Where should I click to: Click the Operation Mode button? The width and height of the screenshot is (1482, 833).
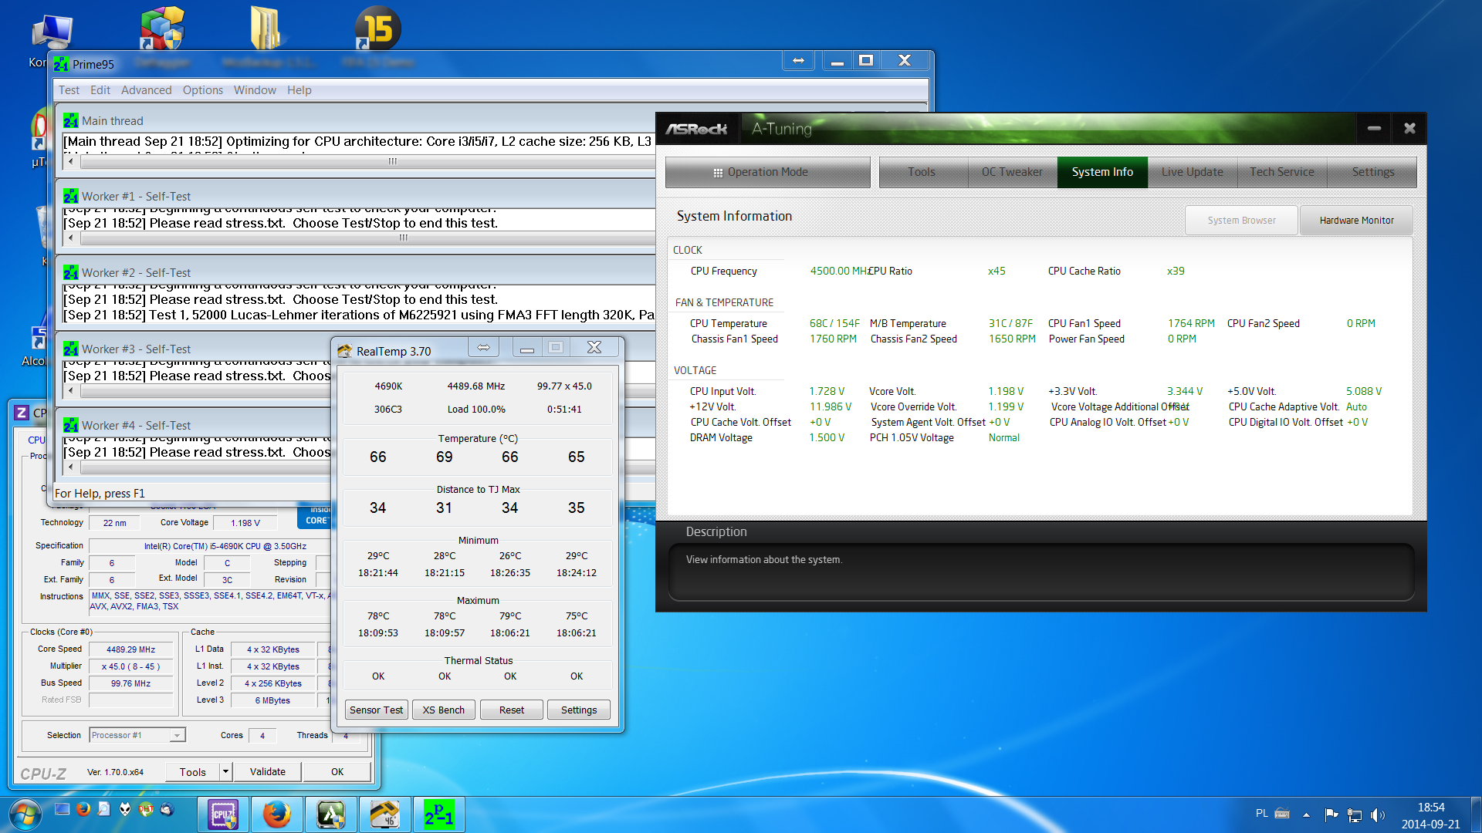[767, 172]
